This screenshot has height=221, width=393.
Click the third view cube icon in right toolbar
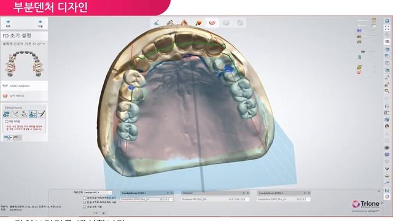(387, 63)
